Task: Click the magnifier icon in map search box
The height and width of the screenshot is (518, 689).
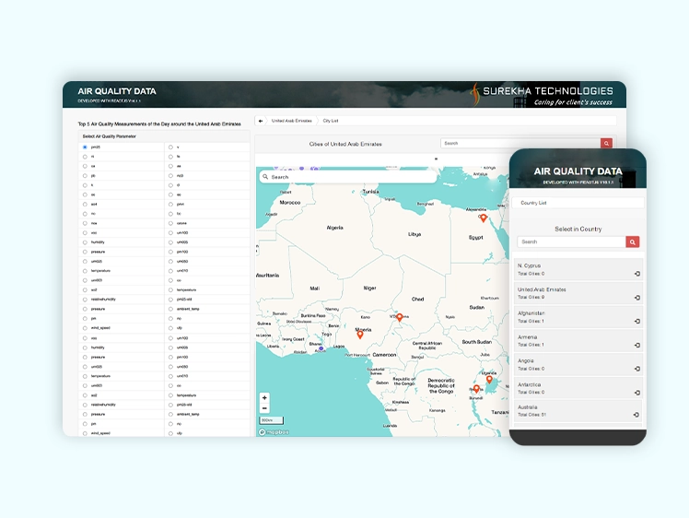Action: [265, 177]
